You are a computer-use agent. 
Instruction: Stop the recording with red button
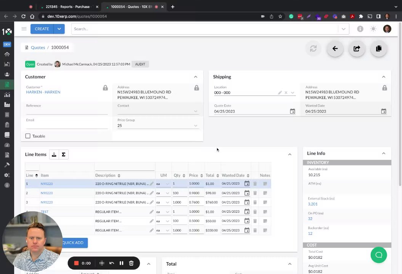(76, 263)
